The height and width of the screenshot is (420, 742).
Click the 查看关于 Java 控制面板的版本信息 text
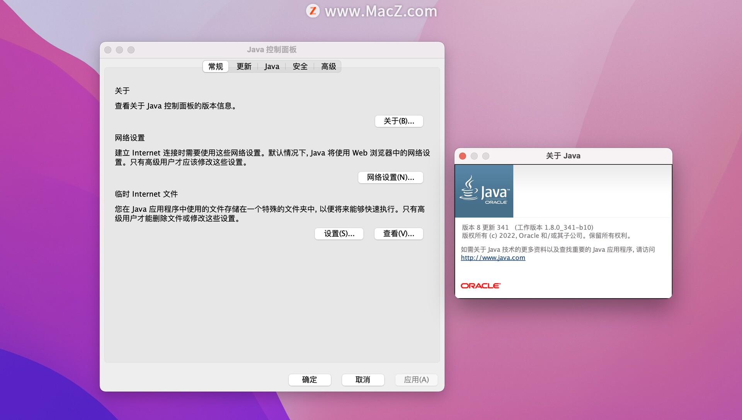pyautogui.click(x=175, y=106)
